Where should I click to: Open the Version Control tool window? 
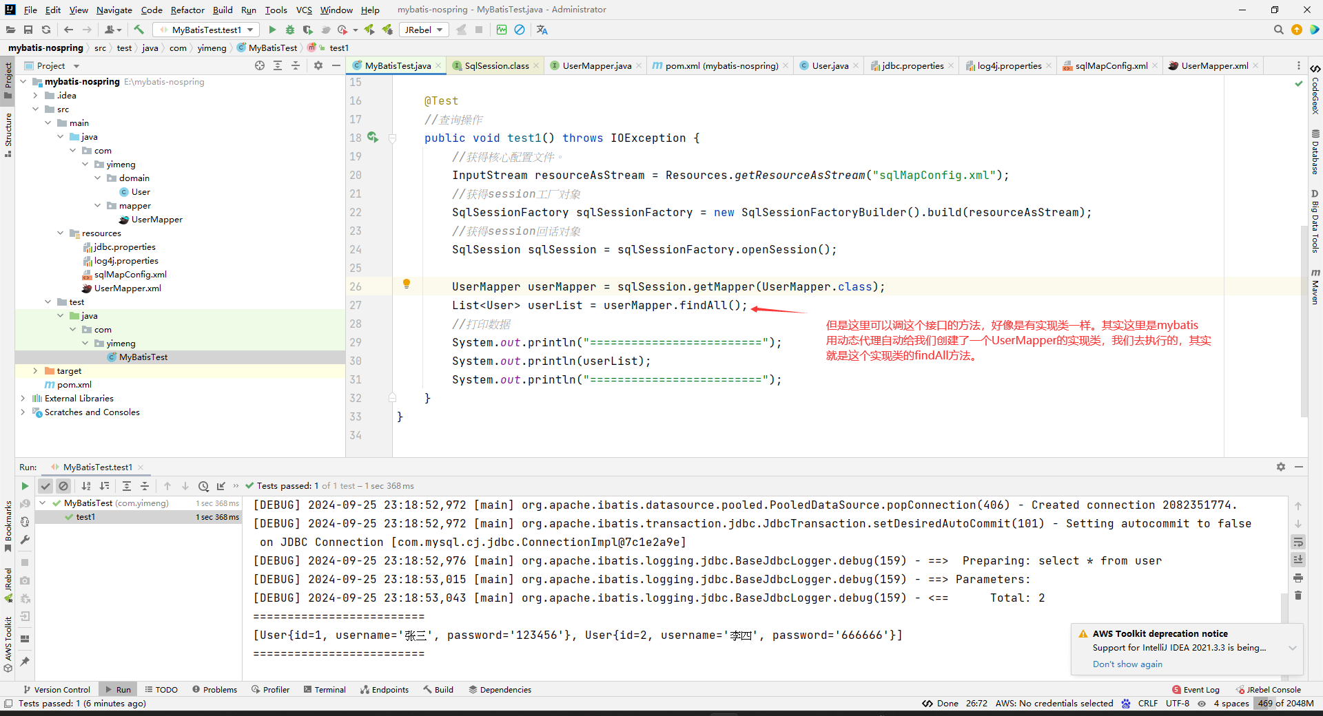click(x=57, y=690)
